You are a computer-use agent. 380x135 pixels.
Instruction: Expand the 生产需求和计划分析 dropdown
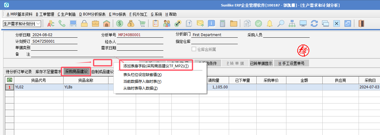click(x=38, y=24)
